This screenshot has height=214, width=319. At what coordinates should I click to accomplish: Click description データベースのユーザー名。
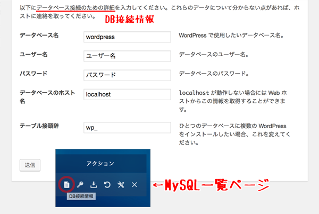[x=214, y=55]
